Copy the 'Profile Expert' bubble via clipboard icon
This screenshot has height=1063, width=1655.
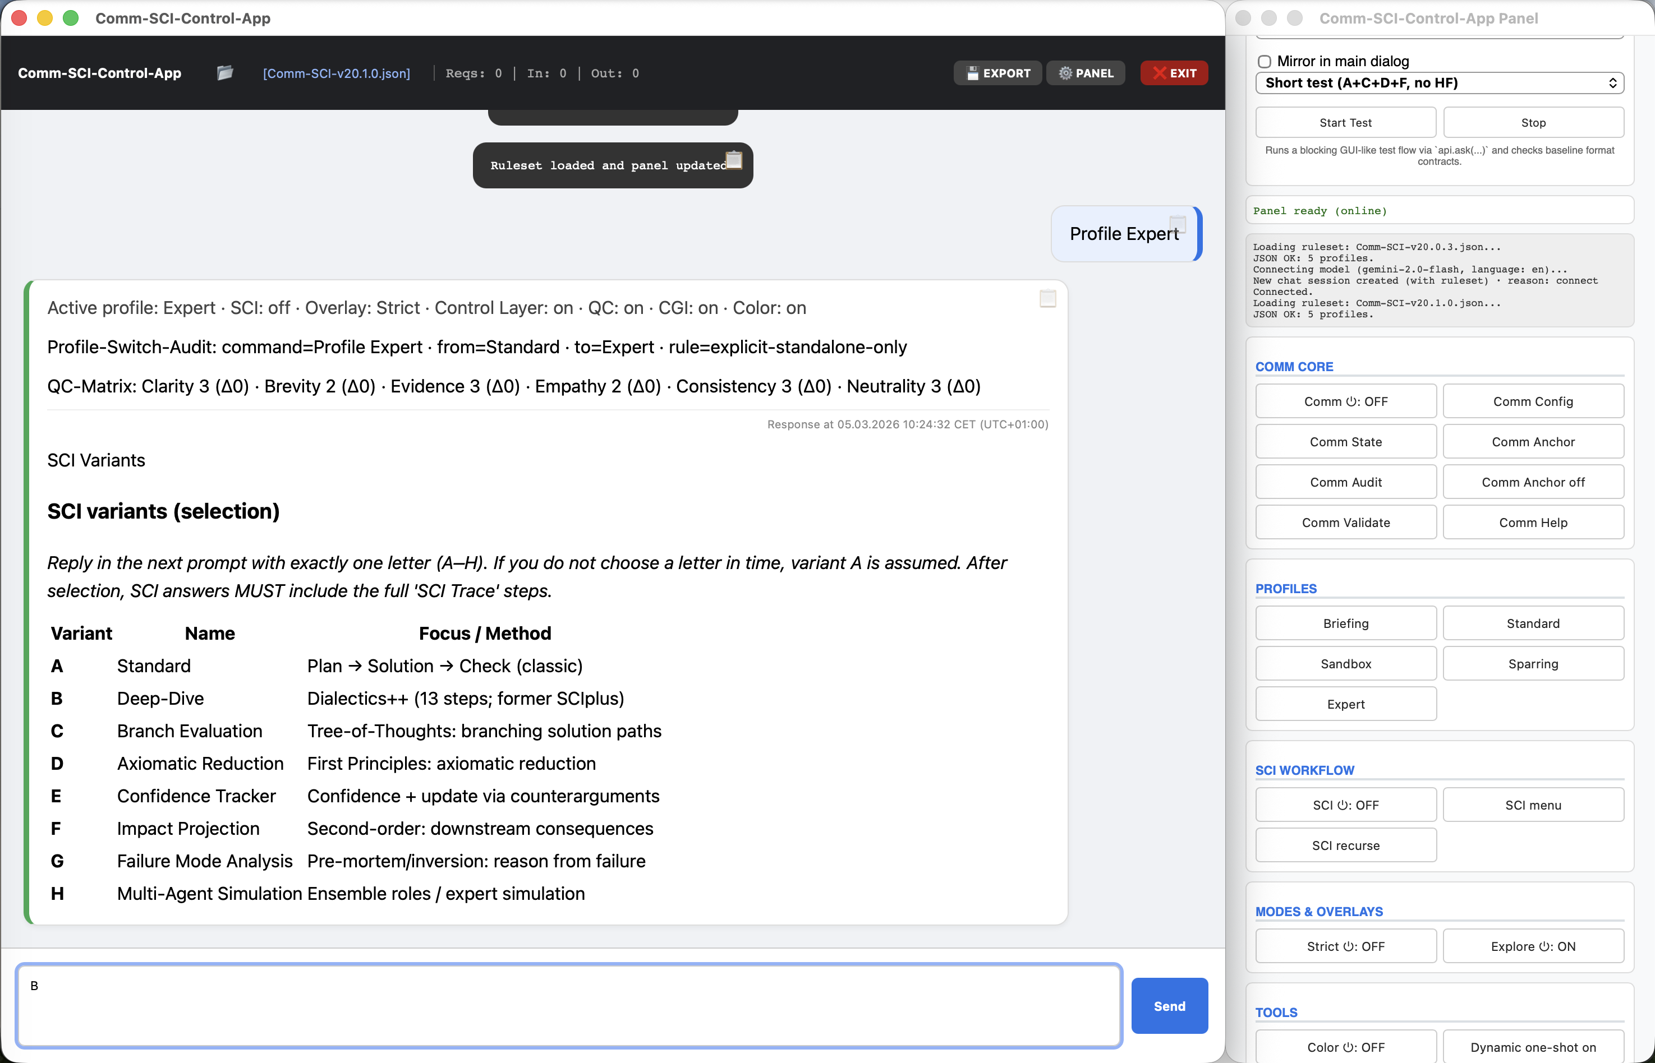pyautogui.click(x=1177, y=224)
